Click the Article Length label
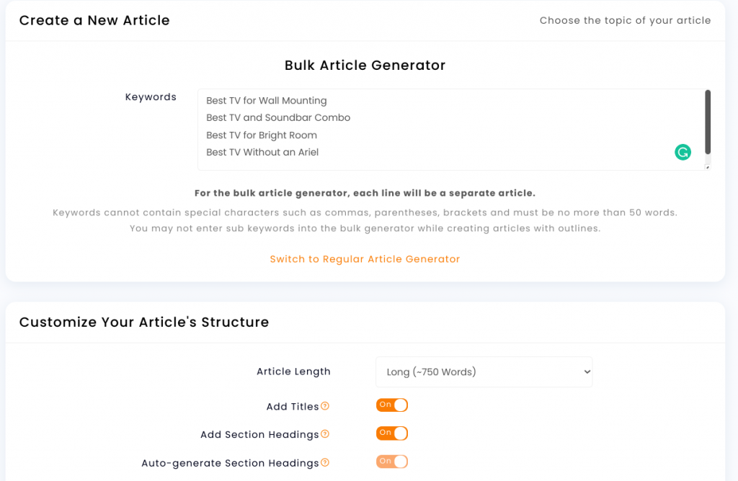 click(x=294, y=372)
